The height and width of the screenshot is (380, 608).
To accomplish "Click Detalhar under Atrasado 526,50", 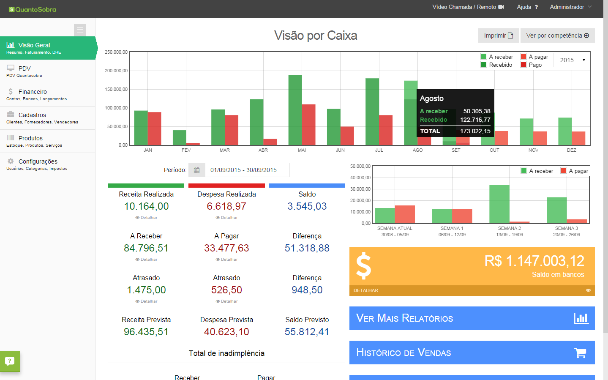I will point(226,301).
